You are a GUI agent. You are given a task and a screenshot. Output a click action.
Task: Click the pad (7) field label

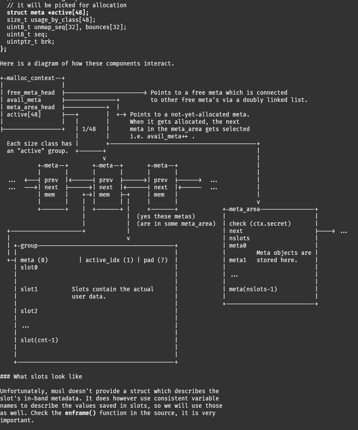[155, 260]
